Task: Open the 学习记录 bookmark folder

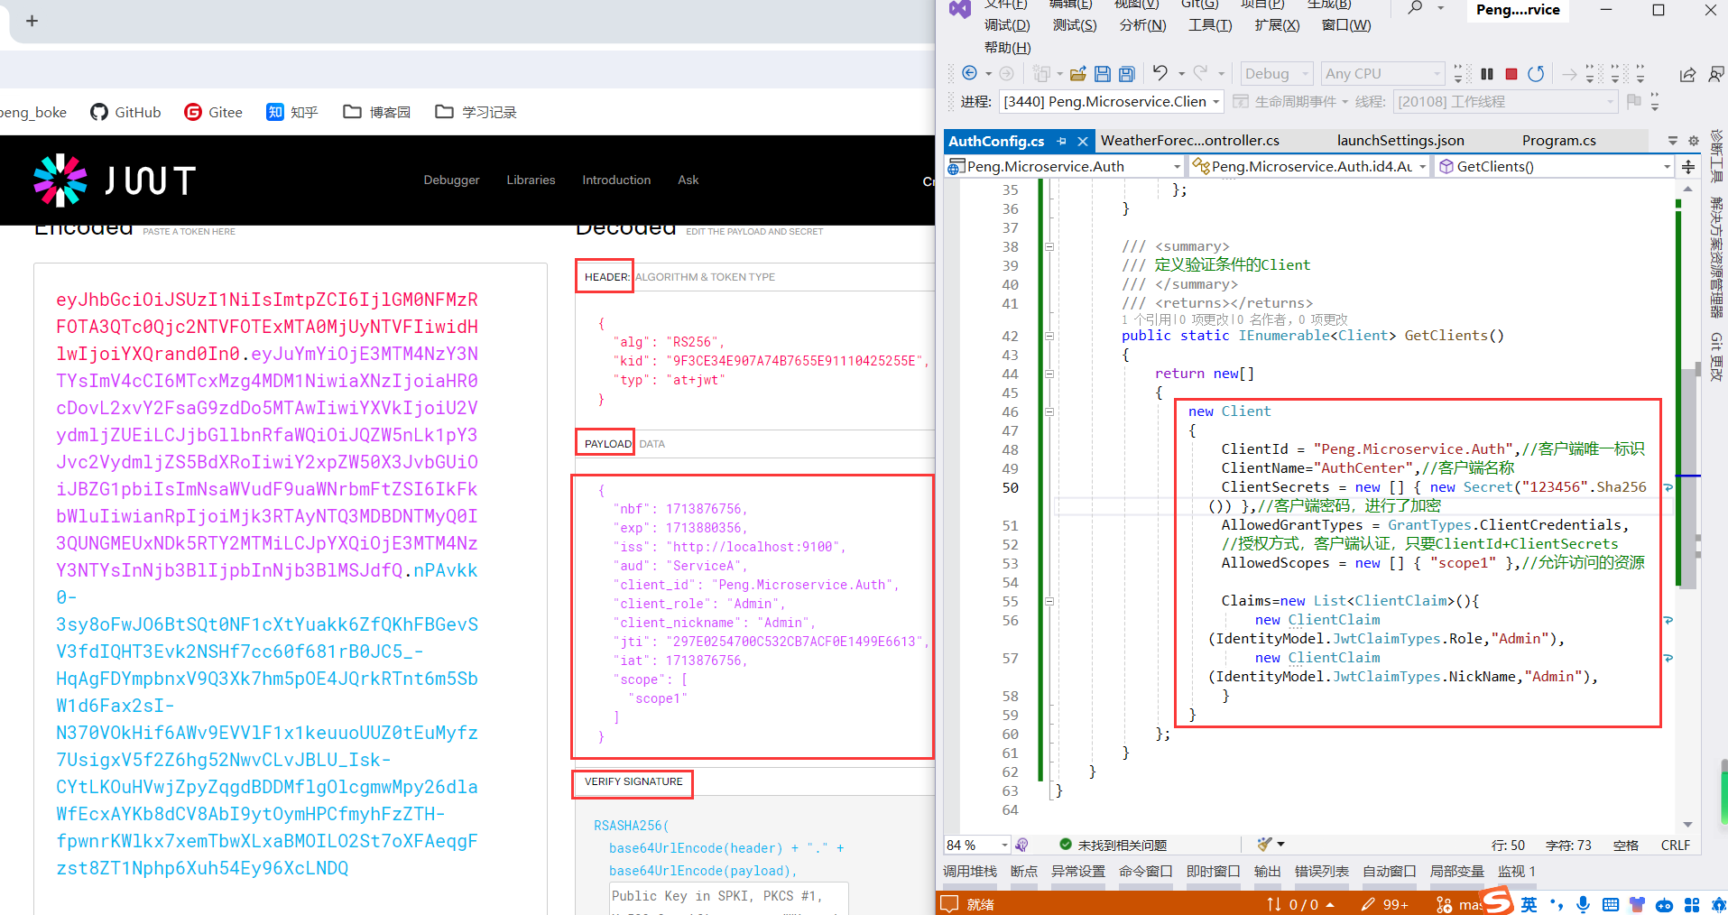Action: (476, 112)
